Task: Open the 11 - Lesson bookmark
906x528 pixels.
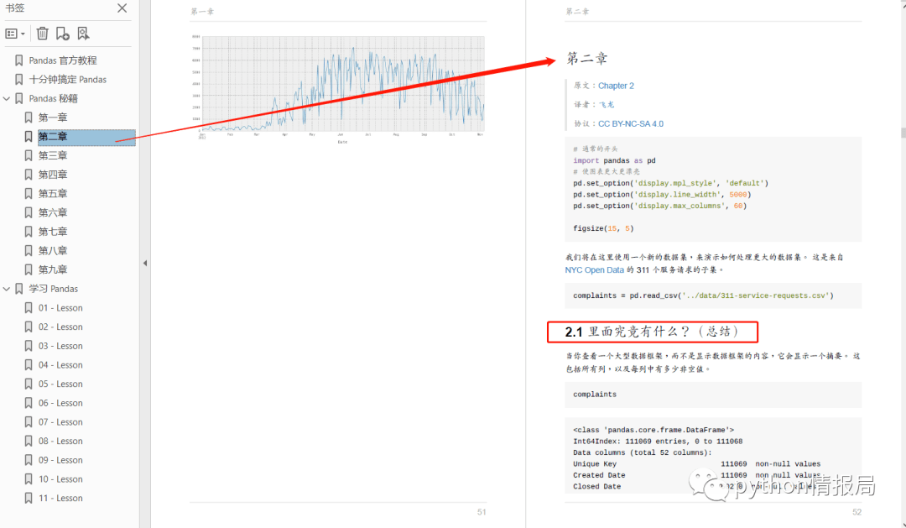Action: pos(60,498)
